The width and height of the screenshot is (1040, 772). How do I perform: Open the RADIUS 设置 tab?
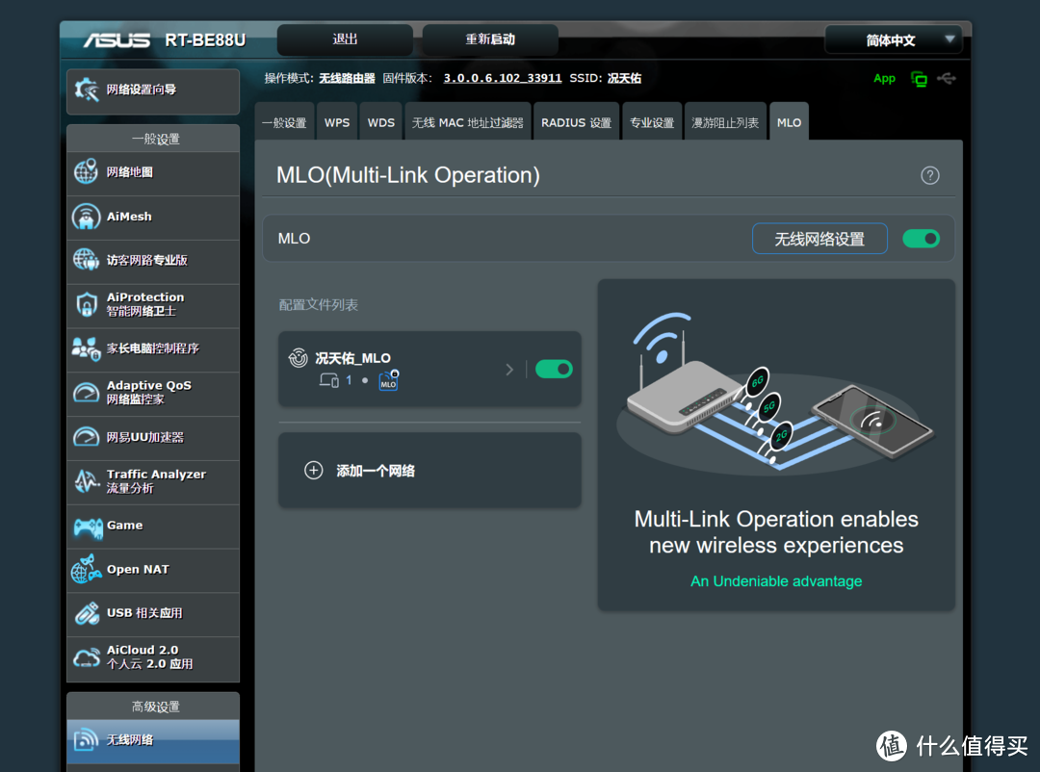tap(576, 122)
